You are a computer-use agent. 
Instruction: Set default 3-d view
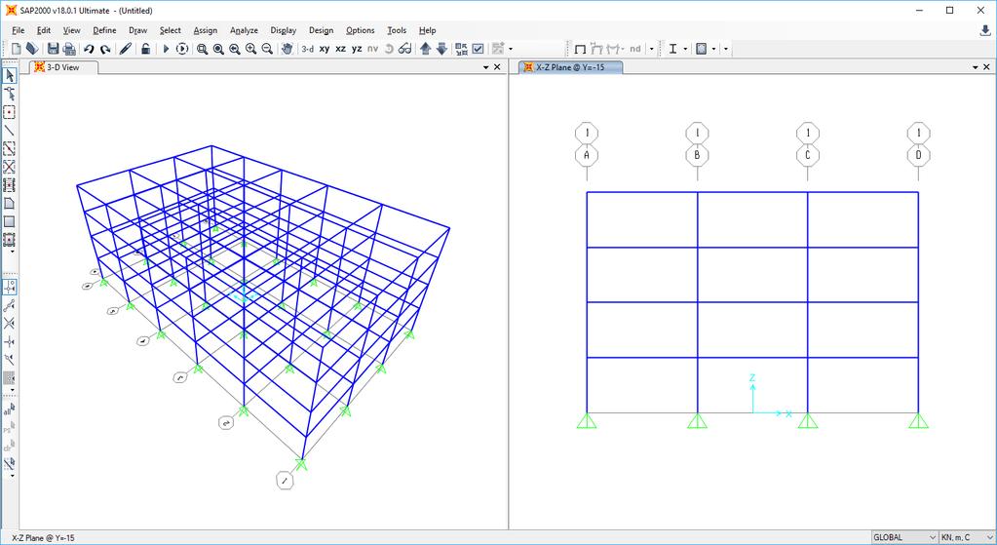pyautogui.click(x=308, y=49)
